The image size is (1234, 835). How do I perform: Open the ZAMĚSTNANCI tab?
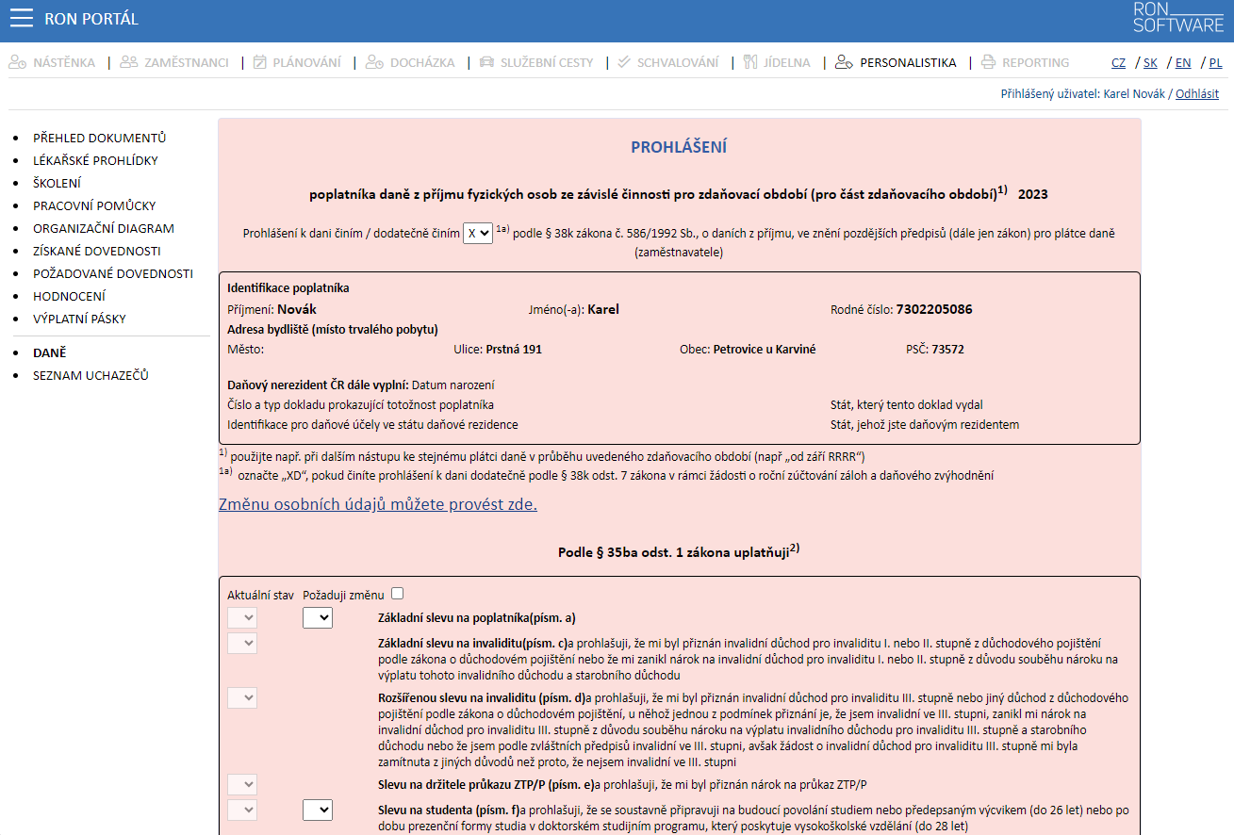pyautogui.click(x=187, y=63)
